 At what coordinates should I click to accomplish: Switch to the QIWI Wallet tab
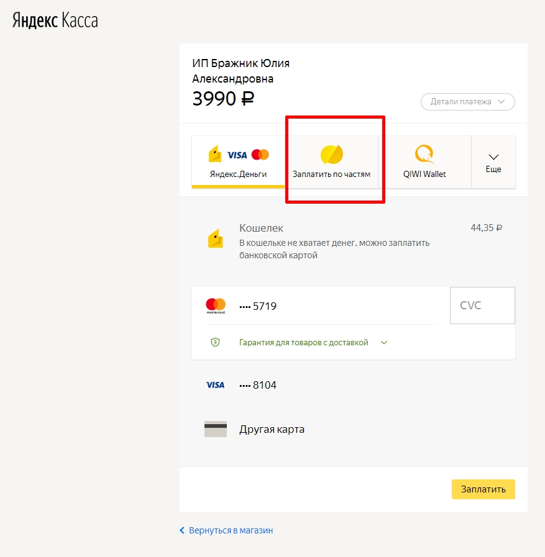pos(424,161)
